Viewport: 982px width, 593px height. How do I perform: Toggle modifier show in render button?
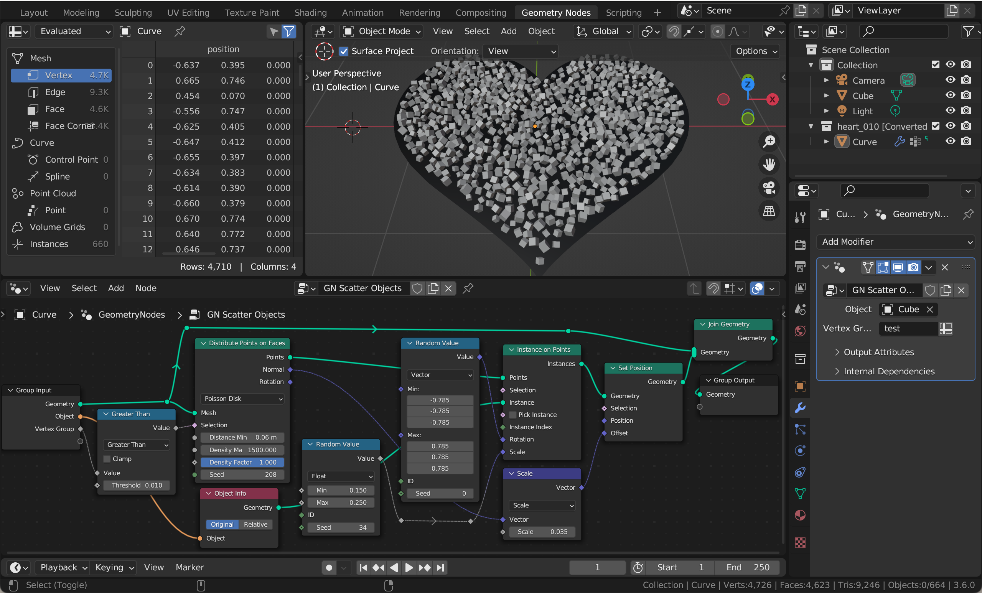(x=913, y=267)
